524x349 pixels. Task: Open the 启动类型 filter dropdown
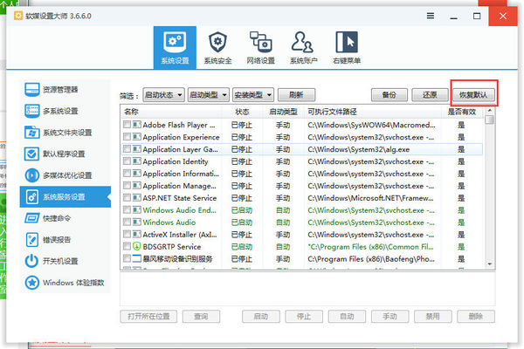pos(208,94)
